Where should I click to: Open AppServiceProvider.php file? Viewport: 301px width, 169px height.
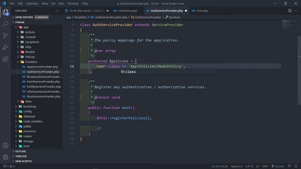click(42, 67)
